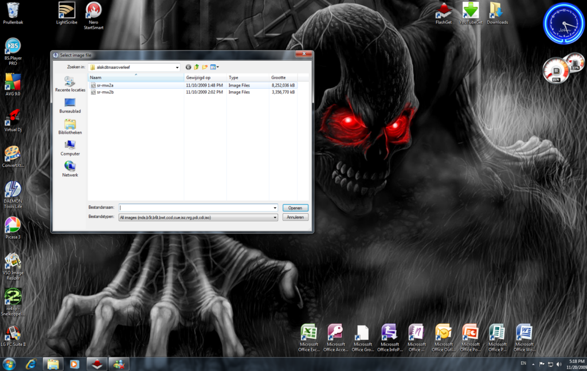This screenshot has height=371, width=587.
Task: Expand the Bestandsnaam history dropdown arrow
Action: [275, 208]
